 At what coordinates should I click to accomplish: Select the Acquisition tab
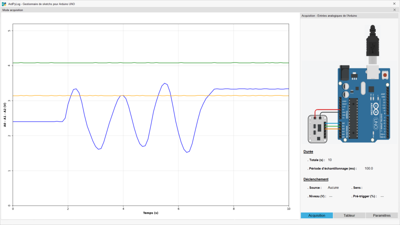click(317, 215)
